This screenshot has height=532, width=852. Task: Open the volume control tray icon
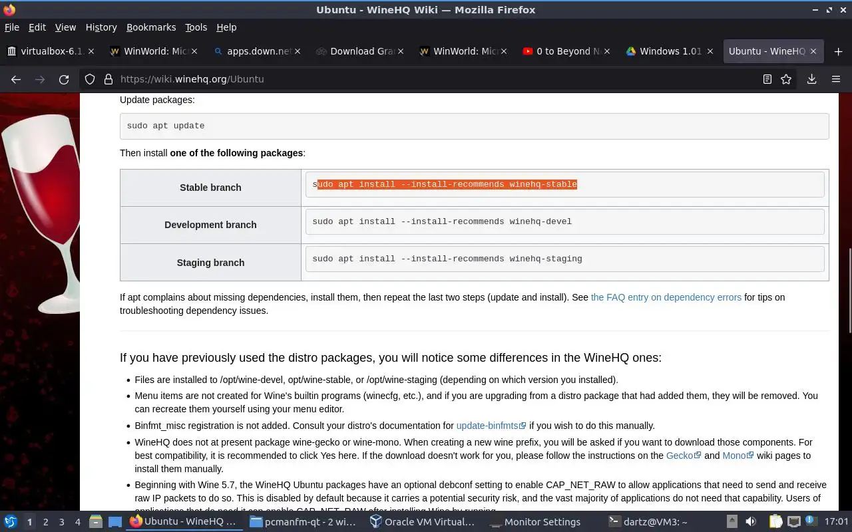751,522
